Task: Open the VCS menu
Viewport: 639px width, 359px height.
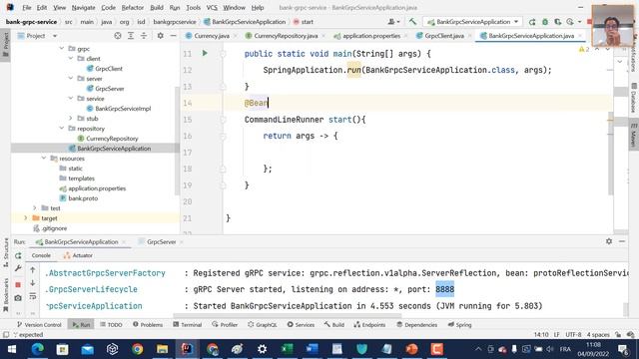Action: pyautogui.click(x=212, y=7)
